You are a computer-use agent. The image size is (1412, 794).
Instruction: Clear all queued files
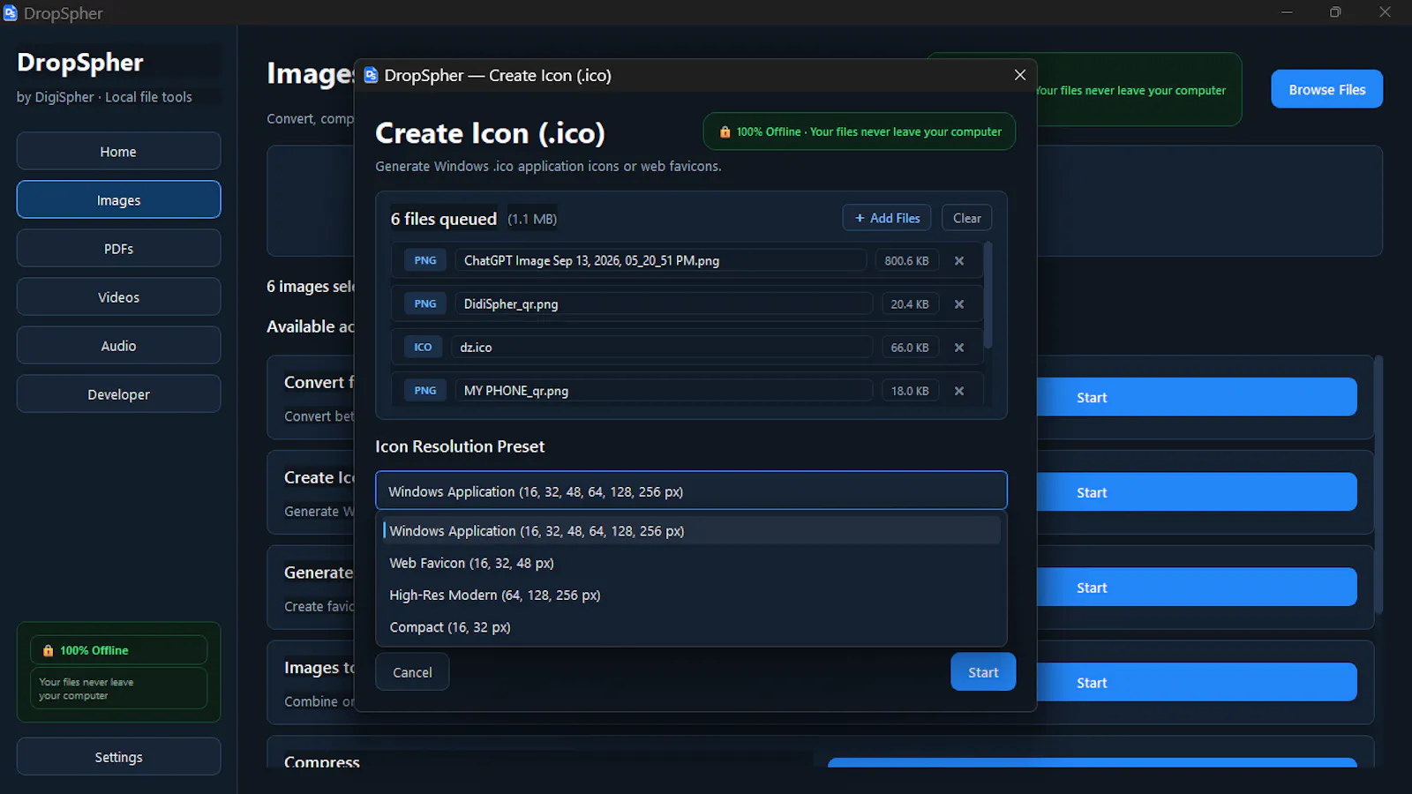click(x=966, y=218)
